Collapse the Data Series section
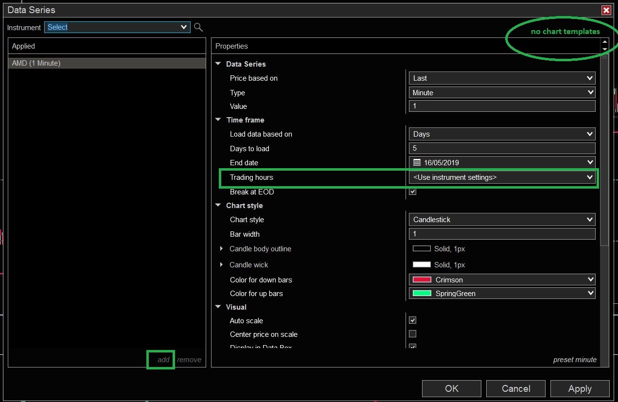618x402 pixels. pyautogui.click(x=218, y=64)
